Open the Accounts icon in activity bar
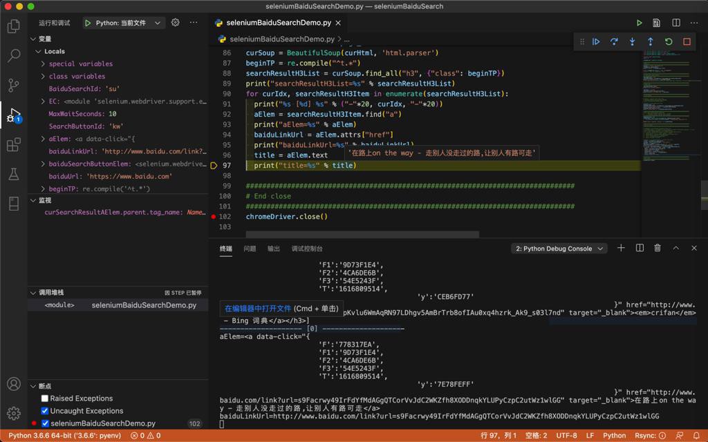This screenshot has width=708, height=442. (14, 384)
